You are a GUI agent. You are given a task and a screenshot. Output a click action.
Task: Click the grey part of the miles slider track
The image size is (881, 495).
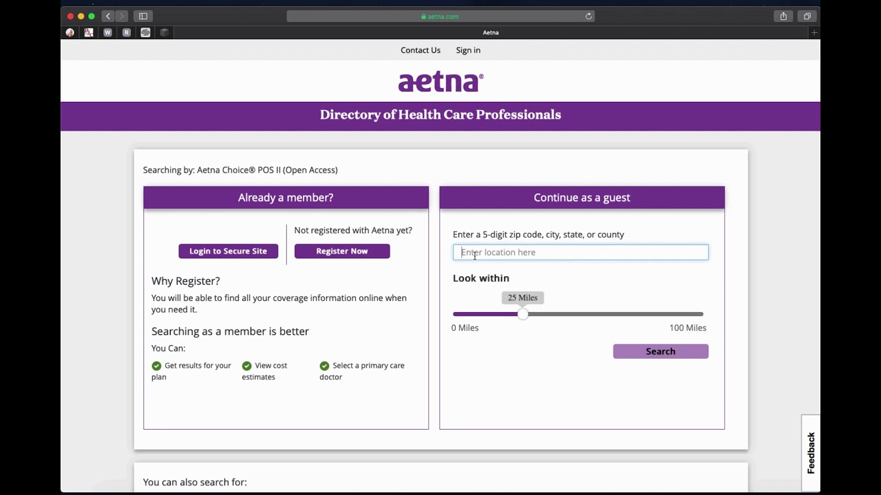615,314
